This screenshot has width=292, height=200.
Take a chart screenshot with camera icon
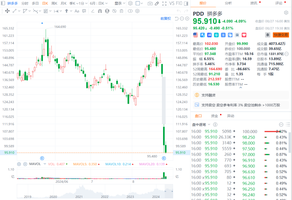(x=150, y=3)
